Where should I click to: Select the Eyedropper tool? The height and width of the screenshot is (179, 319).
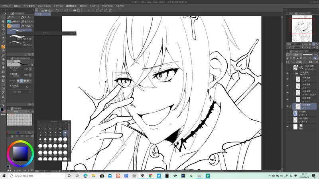3,42
